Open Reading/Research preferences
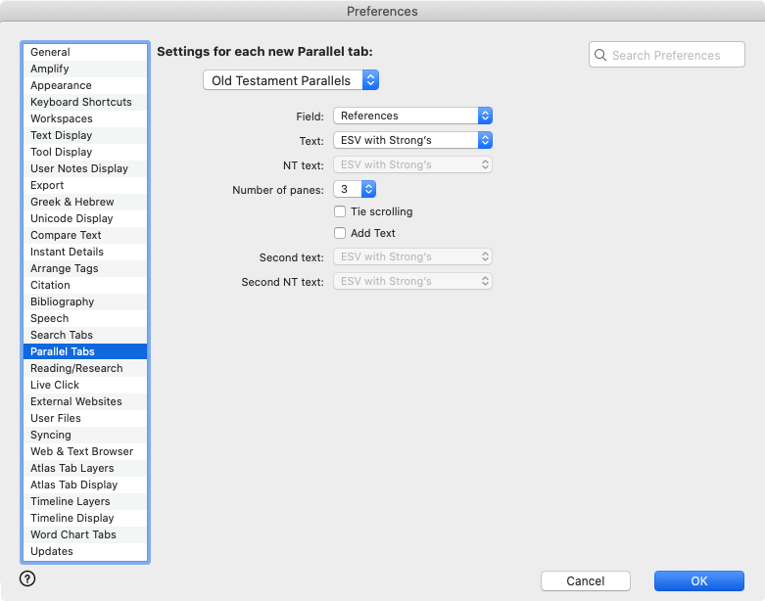The image size is (765, 601). [x=76, y=368]
